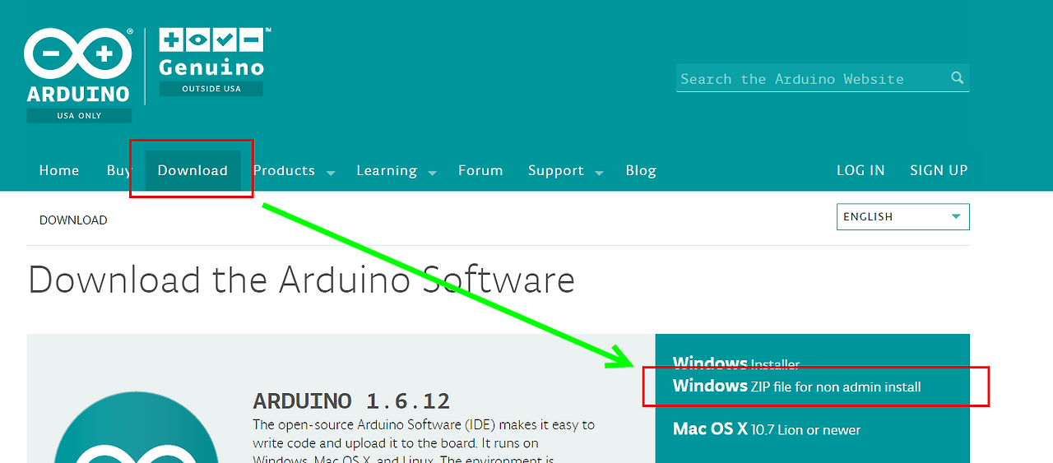Screen dimensions: 1053x463
Task: Click SIGN UP
Action: [x=939, y=170]
